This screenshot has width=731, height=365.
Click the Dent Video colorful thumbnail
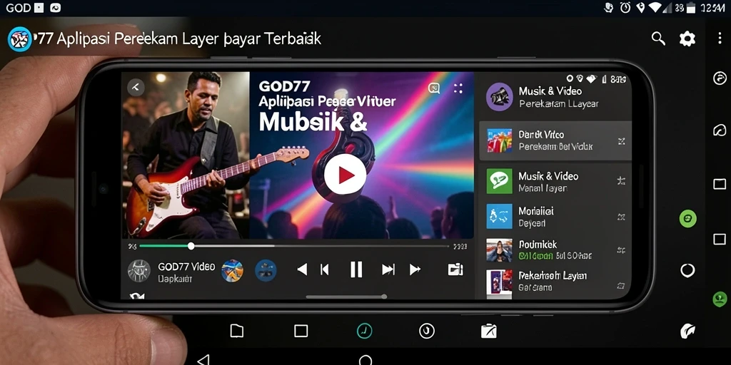pyautogui.click(x=499, y=140)
